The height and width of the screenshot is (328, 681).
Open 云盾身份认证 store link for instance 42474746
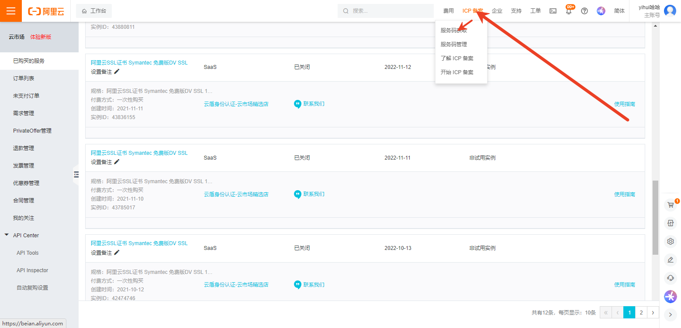tap(236, 284)
